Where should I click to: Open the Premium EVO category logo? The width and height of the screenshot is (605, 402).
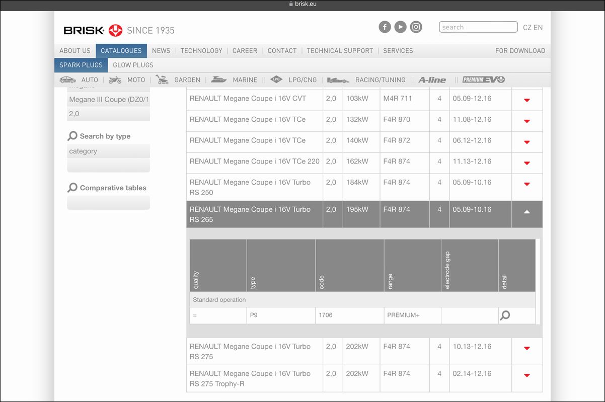click(484, 79)
